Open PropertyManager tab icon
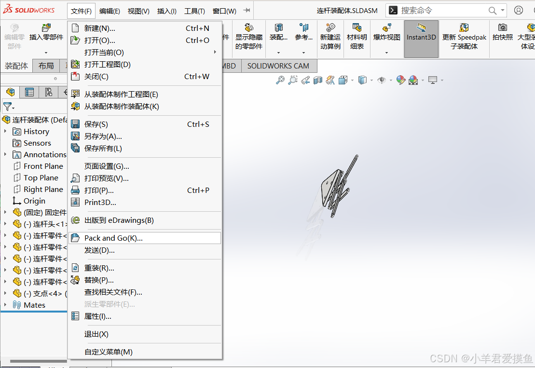The image size is (535, 368). (29, 92)
